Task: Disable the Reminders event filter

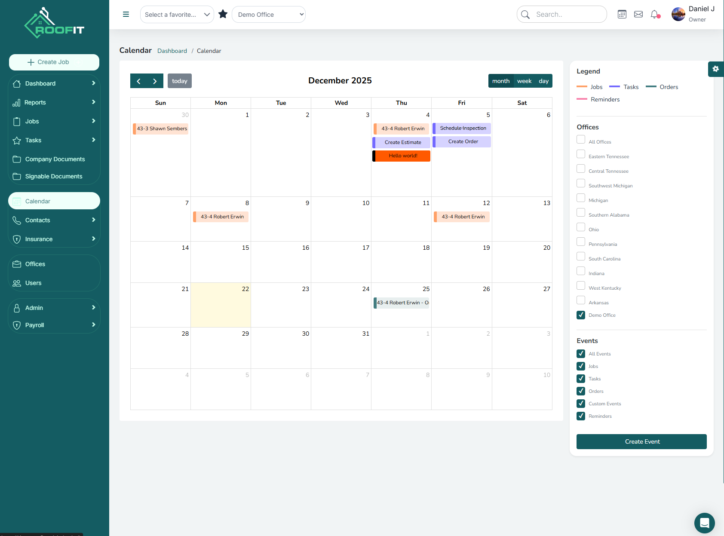Action: (581, 416)
